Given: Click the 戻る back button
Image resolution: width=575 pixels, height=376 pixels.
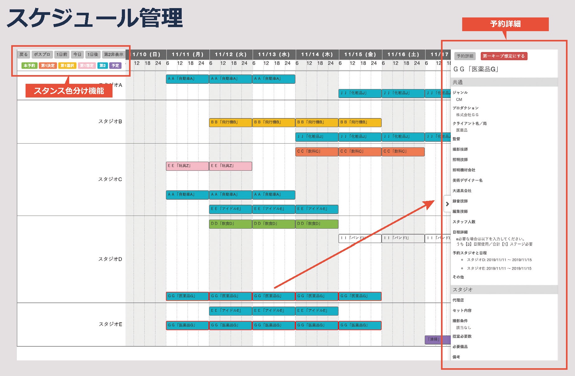Looking at the screenshot, I should coord(23,55).
